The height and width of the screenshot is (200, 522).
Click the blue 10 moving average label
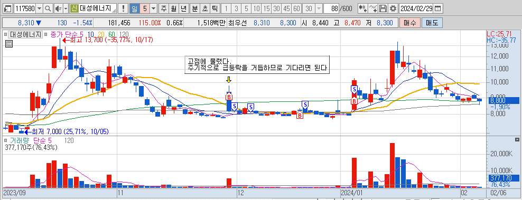[x=90, y=34]
